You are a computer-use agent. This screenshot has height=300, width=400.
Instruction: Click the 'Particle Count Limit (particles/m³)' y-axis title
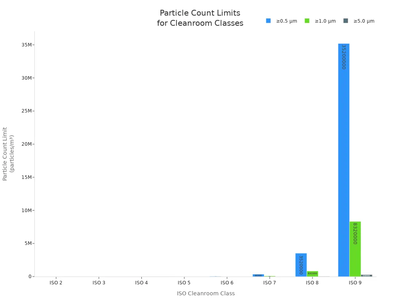point(8,154)
